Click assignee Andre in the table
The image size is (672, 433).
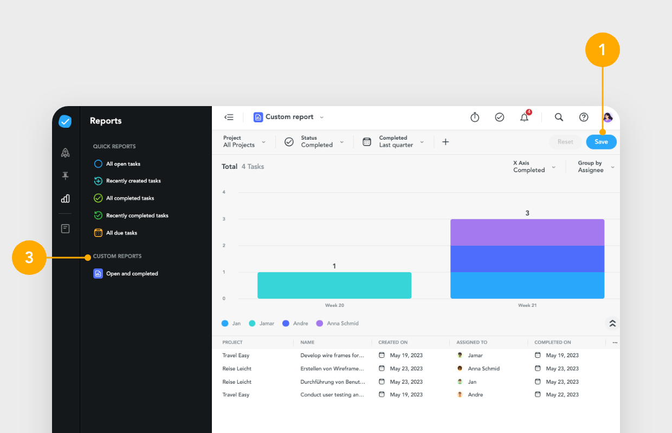pos(470,395)
